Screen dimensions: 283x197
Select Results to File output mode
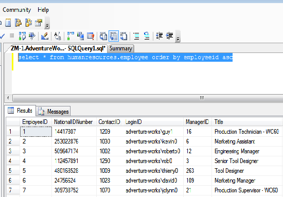[x=124, y=36]
